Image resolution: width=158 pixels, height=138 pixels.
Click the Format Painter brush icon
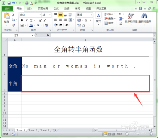(x=13, y=25)
